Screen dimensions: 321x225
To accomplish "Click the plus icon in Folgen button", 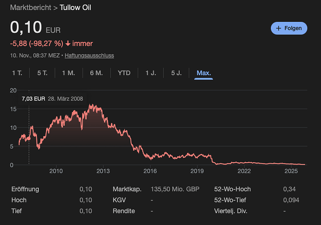I will coord(279,28).
